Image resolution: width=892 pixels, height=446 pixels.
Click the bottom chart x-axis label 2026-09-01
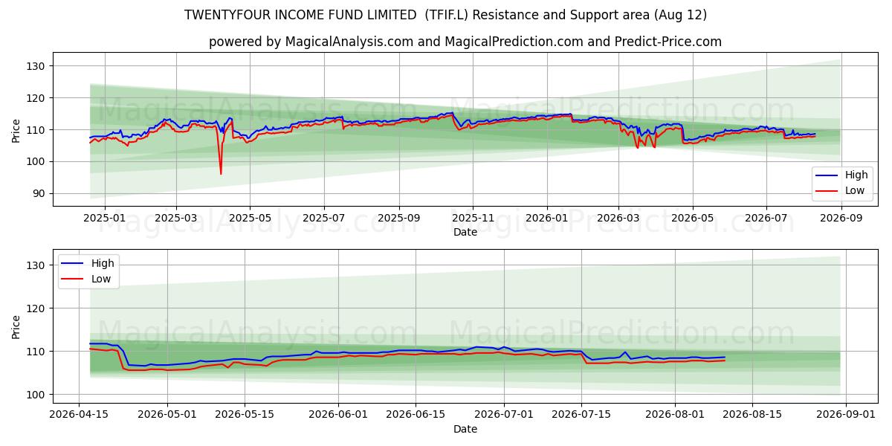click(x=846, y=416)
